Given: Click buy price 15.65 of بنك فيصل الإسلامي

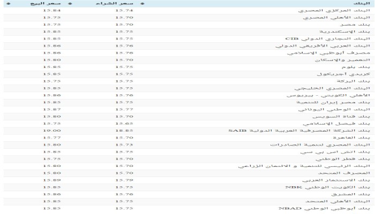Looking at the screenshot, I should 124,124.
